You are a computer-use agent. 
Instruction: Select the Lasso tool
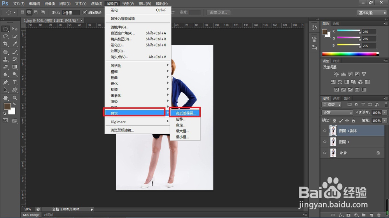coord(5,36)
